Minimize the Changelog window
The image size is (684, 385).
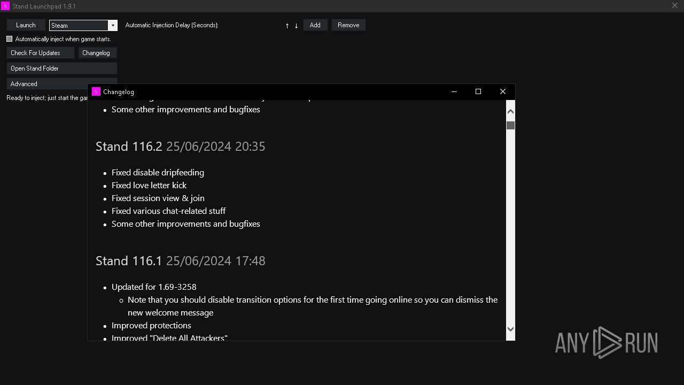pyautogui.click(x=454, y=91)
